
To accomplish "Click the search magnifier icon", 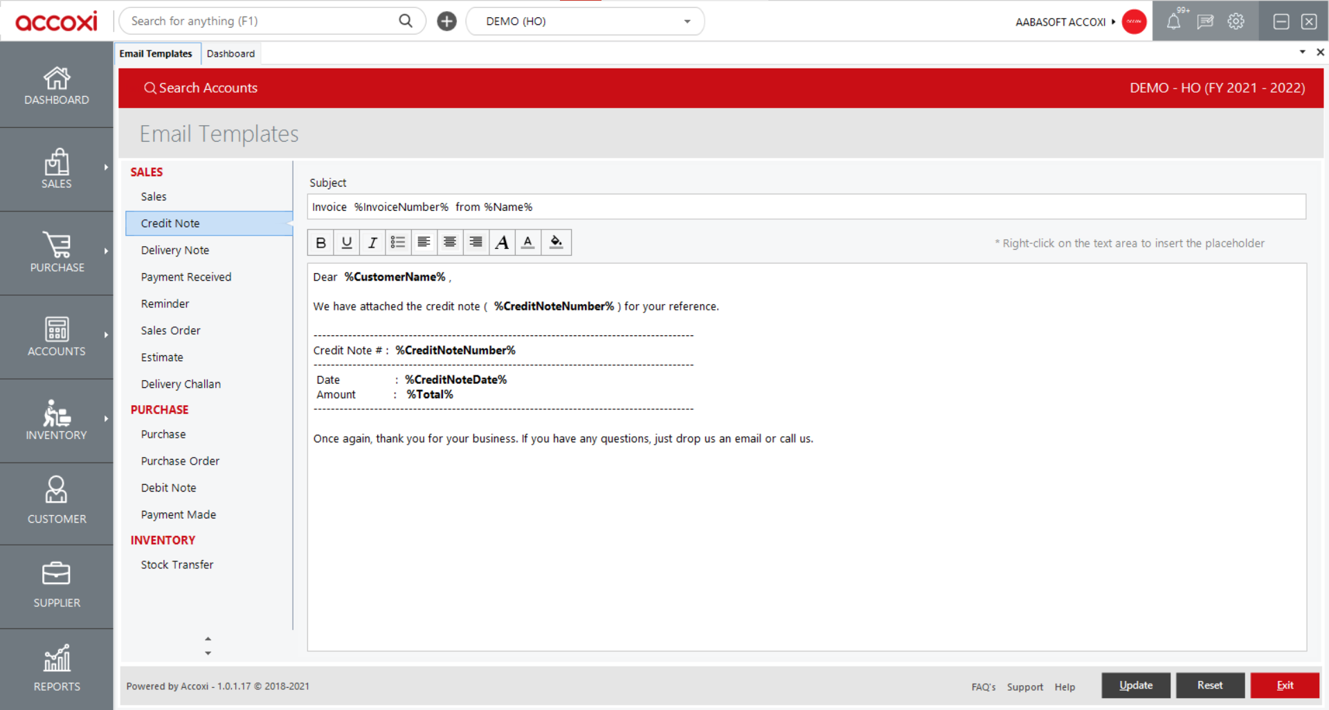I will (x=406, y=21).
